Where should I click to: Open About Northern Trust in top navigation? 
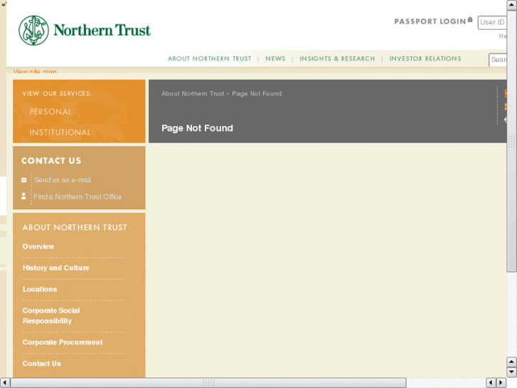point(209,59)
